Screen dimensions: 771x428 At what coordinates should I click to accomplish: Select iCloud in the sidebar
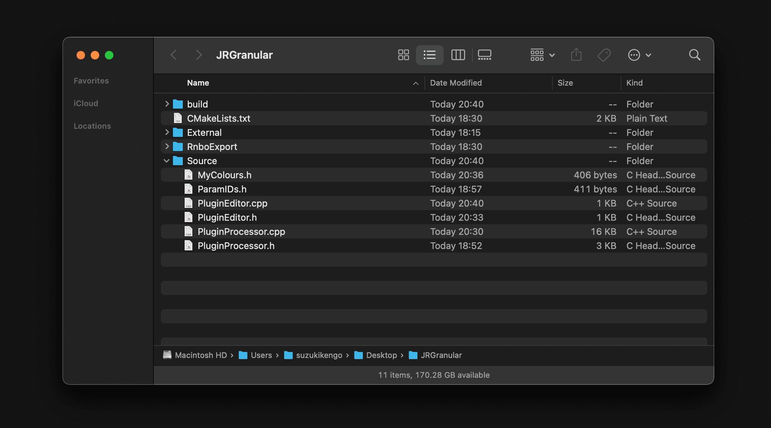coord(86,103)
